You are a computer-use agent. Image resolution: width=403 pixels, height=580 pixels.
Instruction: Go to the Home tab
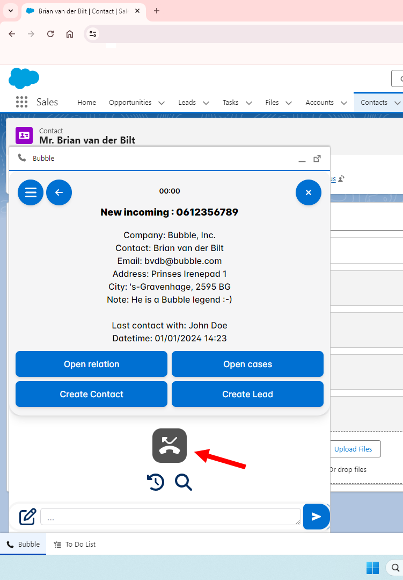86,103
